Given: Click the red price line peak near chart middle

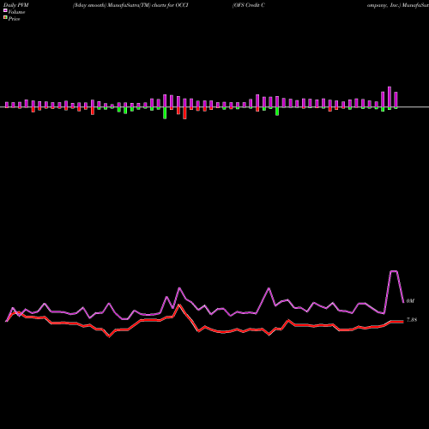Looking at the screenshot, I should [x=179, y=305].
